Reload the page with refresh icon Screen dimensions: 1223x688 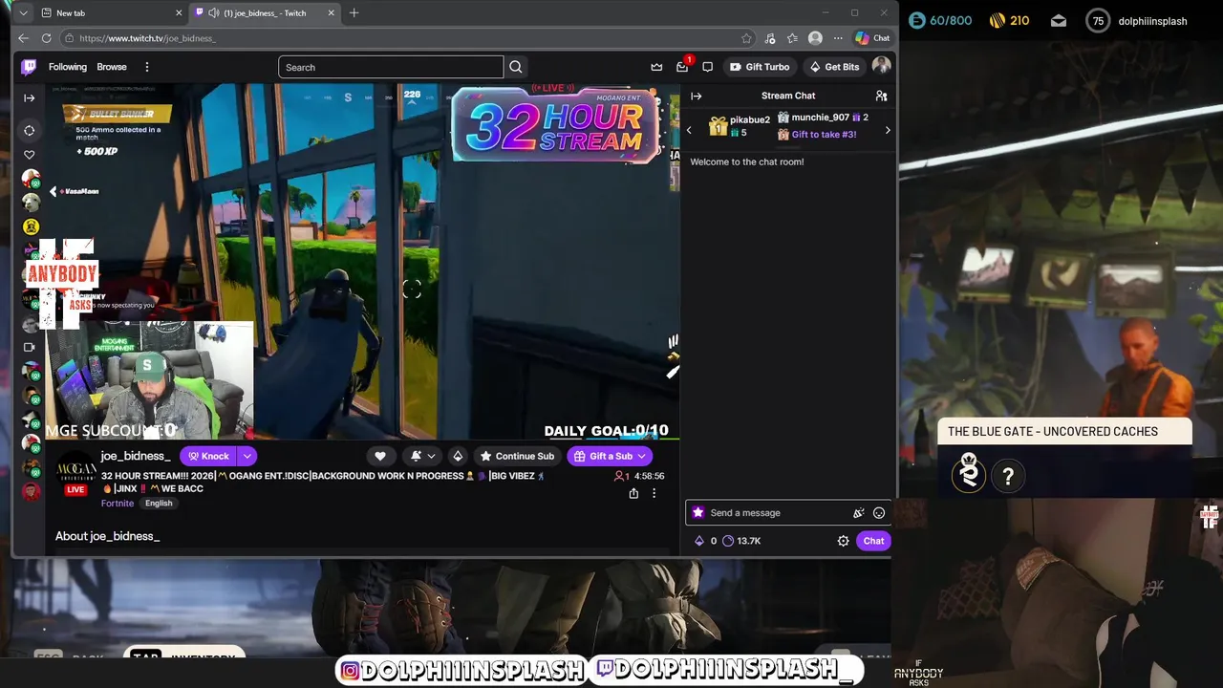point(46,38)
